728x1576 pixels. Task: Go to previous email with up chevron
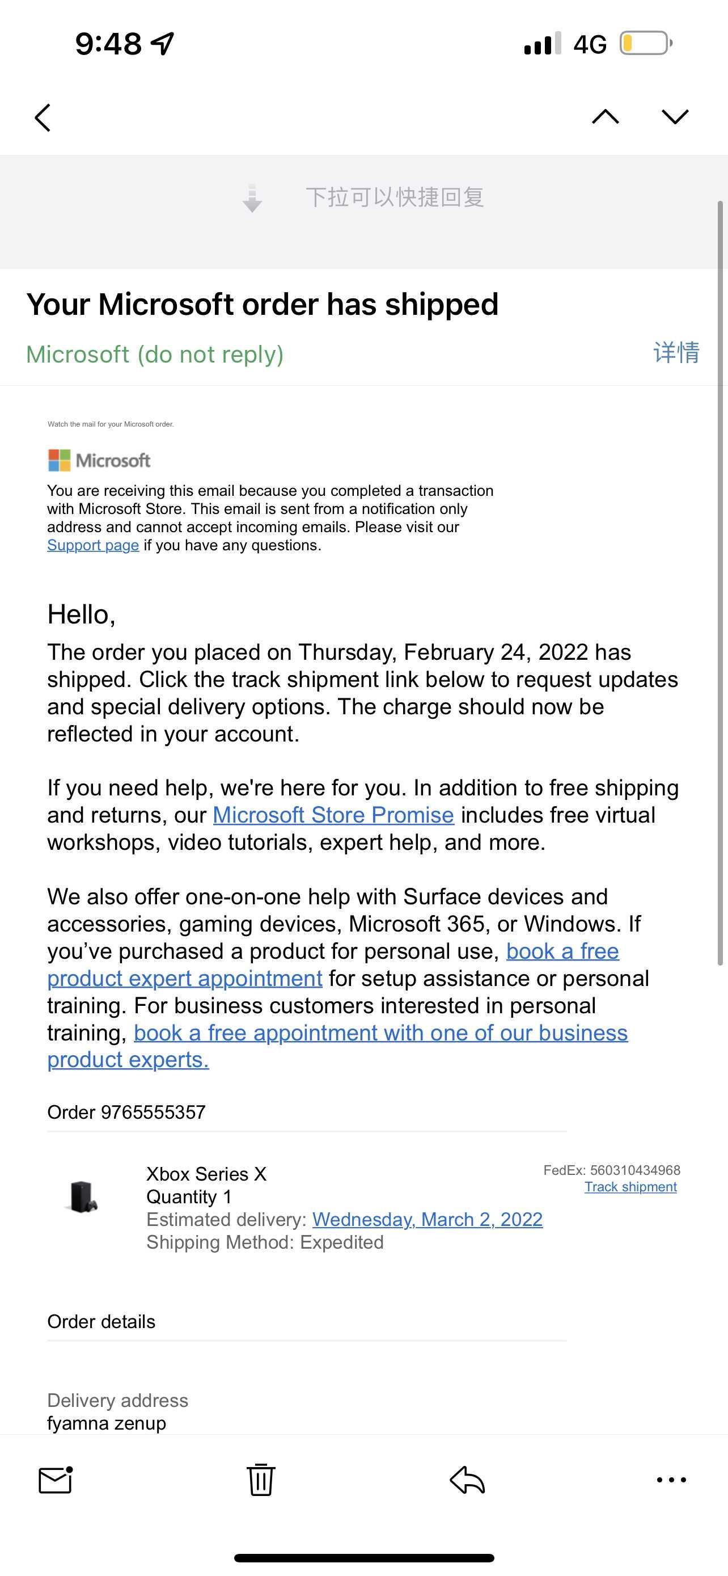605,116
